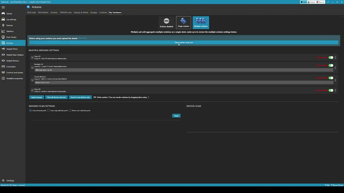Open the Gauges tab
The image size is (344, 193).
coord(94,12)
